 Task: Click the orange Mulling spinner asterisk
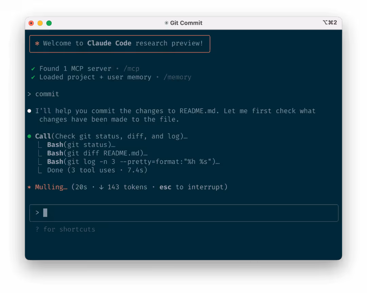(x=29, y=187)
